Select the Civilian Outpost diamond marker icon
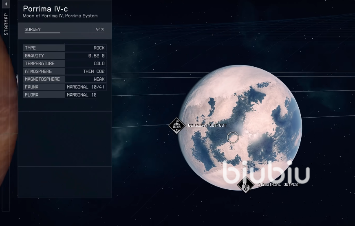 [x=176, y=126]
